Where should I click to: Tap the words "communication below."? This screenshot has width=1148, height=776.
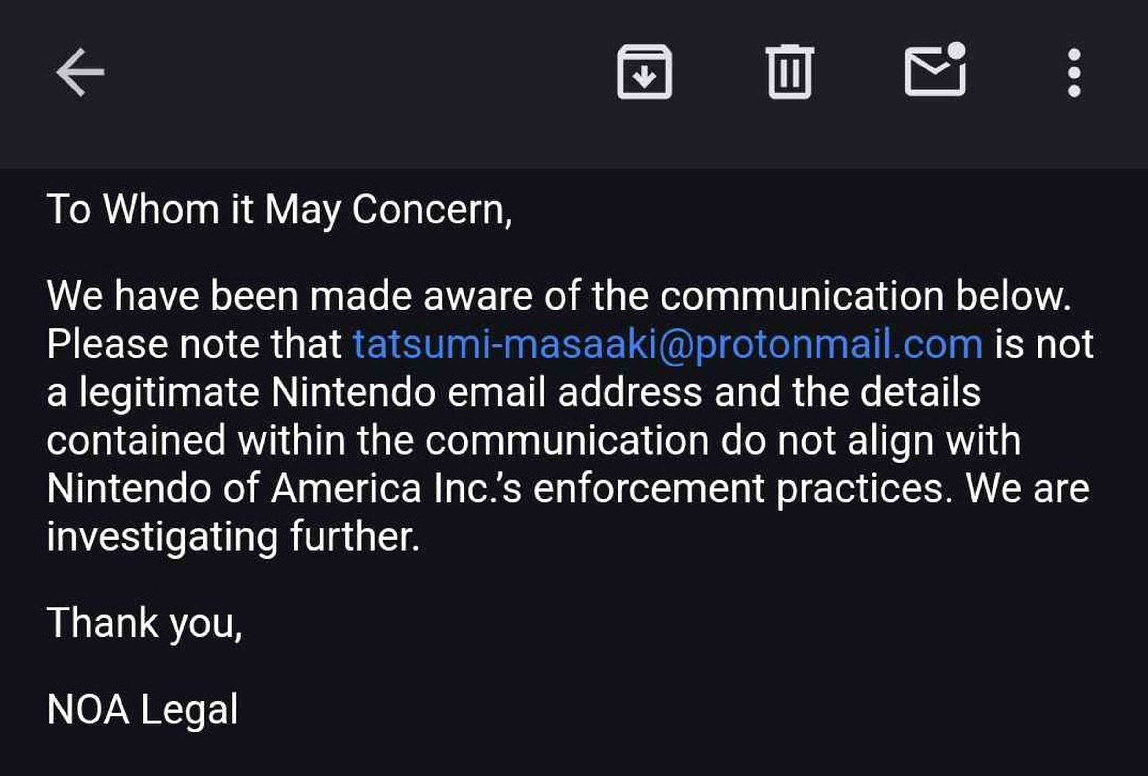pos(865,296)
